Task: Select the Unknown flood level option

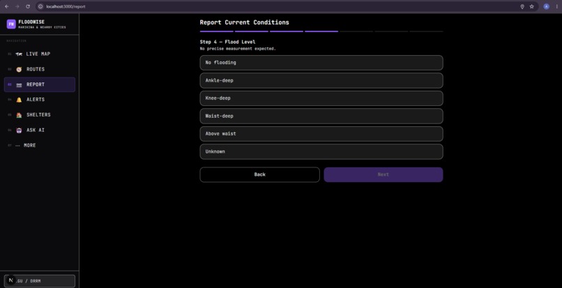Action: pos(321,151)
